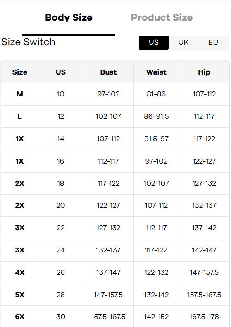Click the Size column header
231x327 pixels.
[20, 72]
